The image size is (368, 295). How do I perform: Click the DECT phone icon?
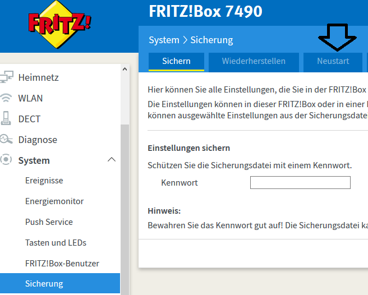click(x=6, y=118)
